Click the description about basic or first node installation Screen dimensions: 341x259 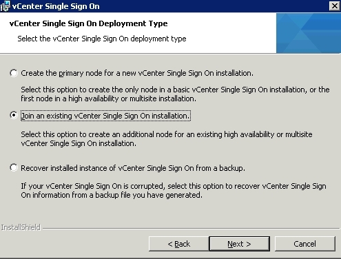click(x=175, y=94)
